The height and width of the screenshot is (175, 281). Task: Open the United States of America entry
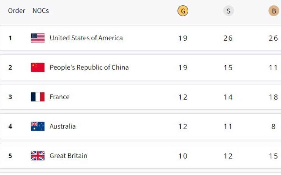(86, 38)
